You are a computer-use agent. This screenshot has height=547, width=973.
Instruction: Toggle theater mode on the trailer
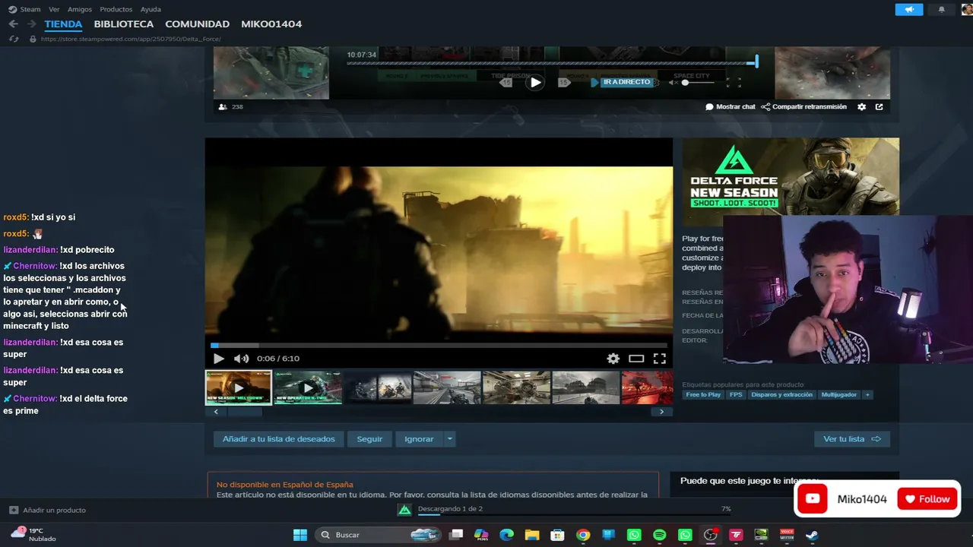coord(636,359)
